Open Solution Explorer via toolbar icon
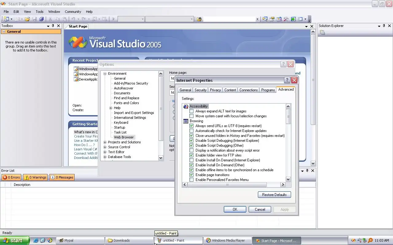The height and width of the screenshot is (245, 393). (x=265, y=19)
